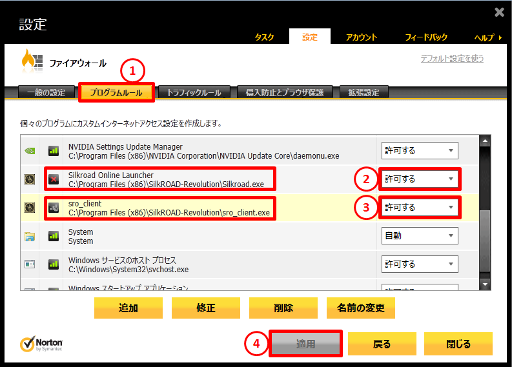The height and width of the screenshot is (367, 512).
Task: Click the 閉じる button
Action: click(x=458, y=344)
